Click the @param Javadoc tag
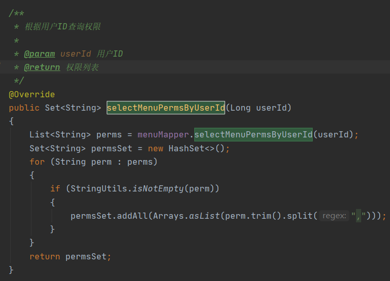 pos(39,54)
